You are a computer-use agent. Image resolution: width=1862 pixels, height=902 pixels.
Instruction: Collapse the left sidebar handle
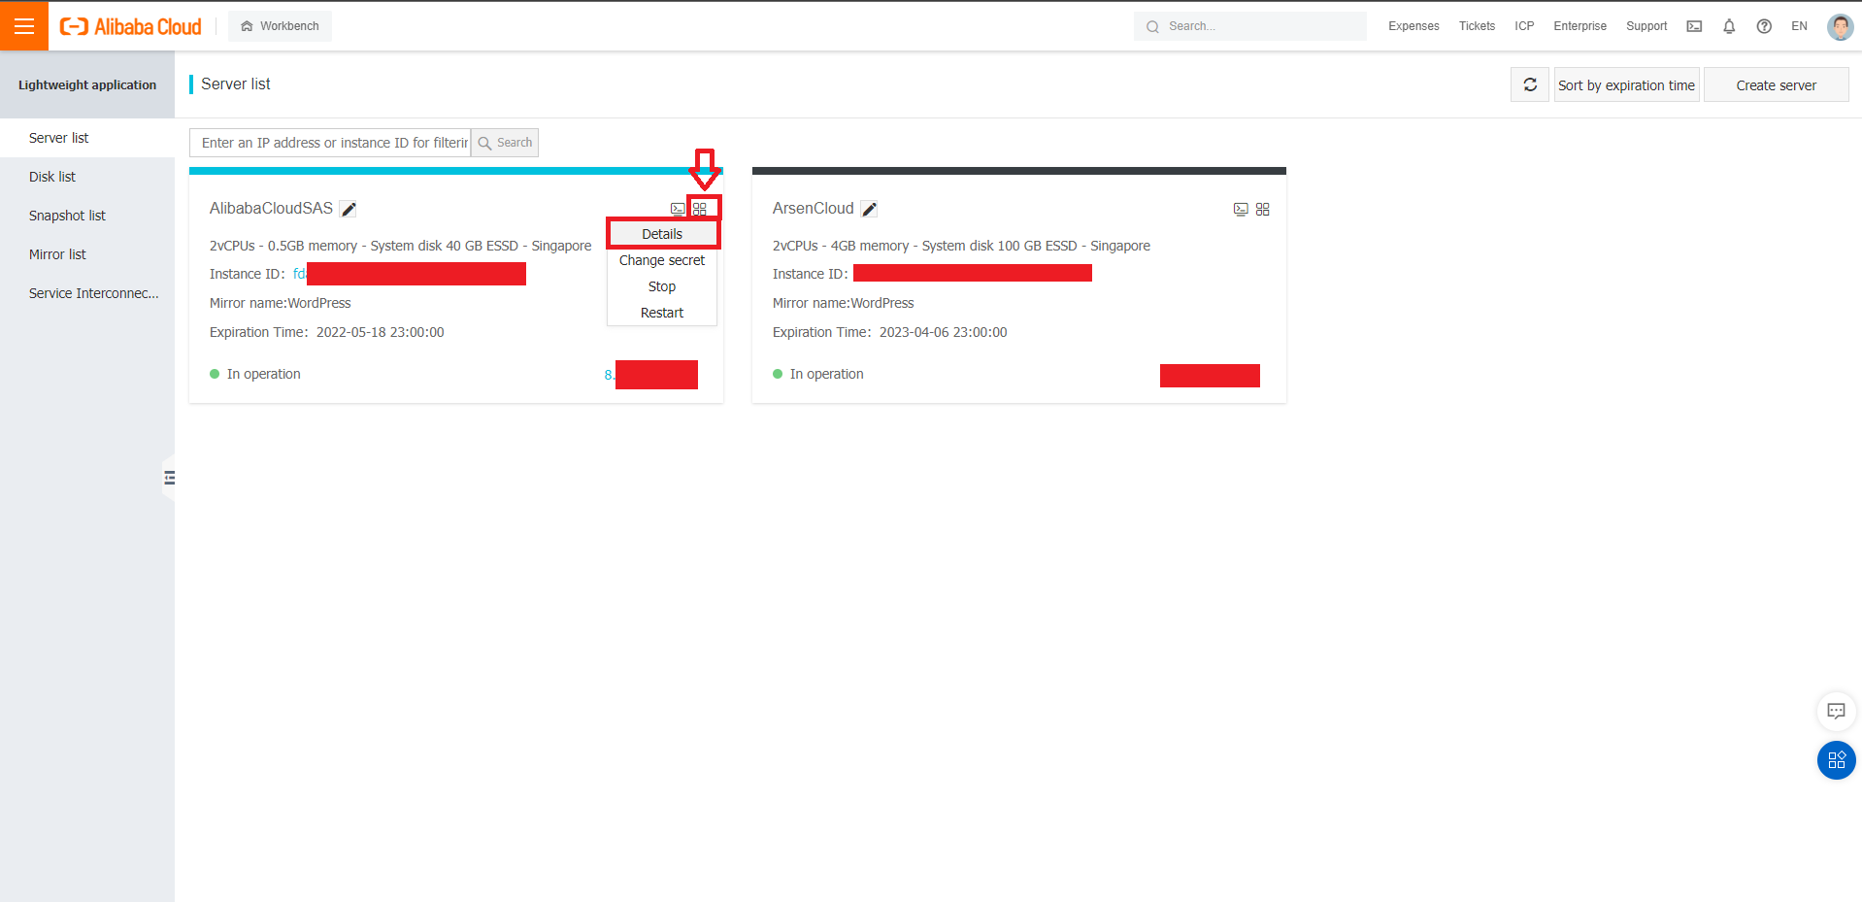tap(169, 478)
